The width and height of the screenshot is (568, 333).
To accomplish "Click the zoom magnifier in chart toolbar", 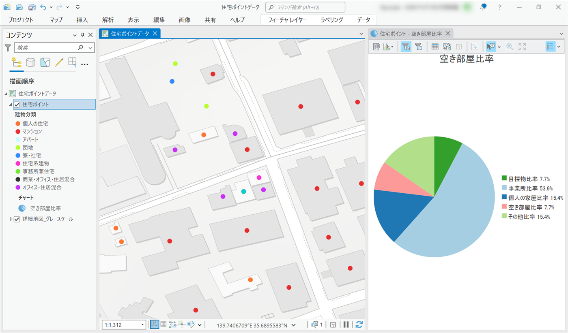I will (510, 47).
